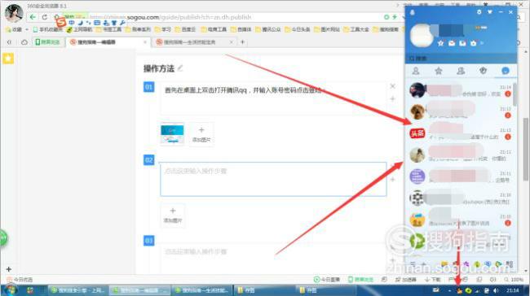Click the QQ skin shirt icon in title bar
This screenshot has width=530, height=296.
(490, 12)
